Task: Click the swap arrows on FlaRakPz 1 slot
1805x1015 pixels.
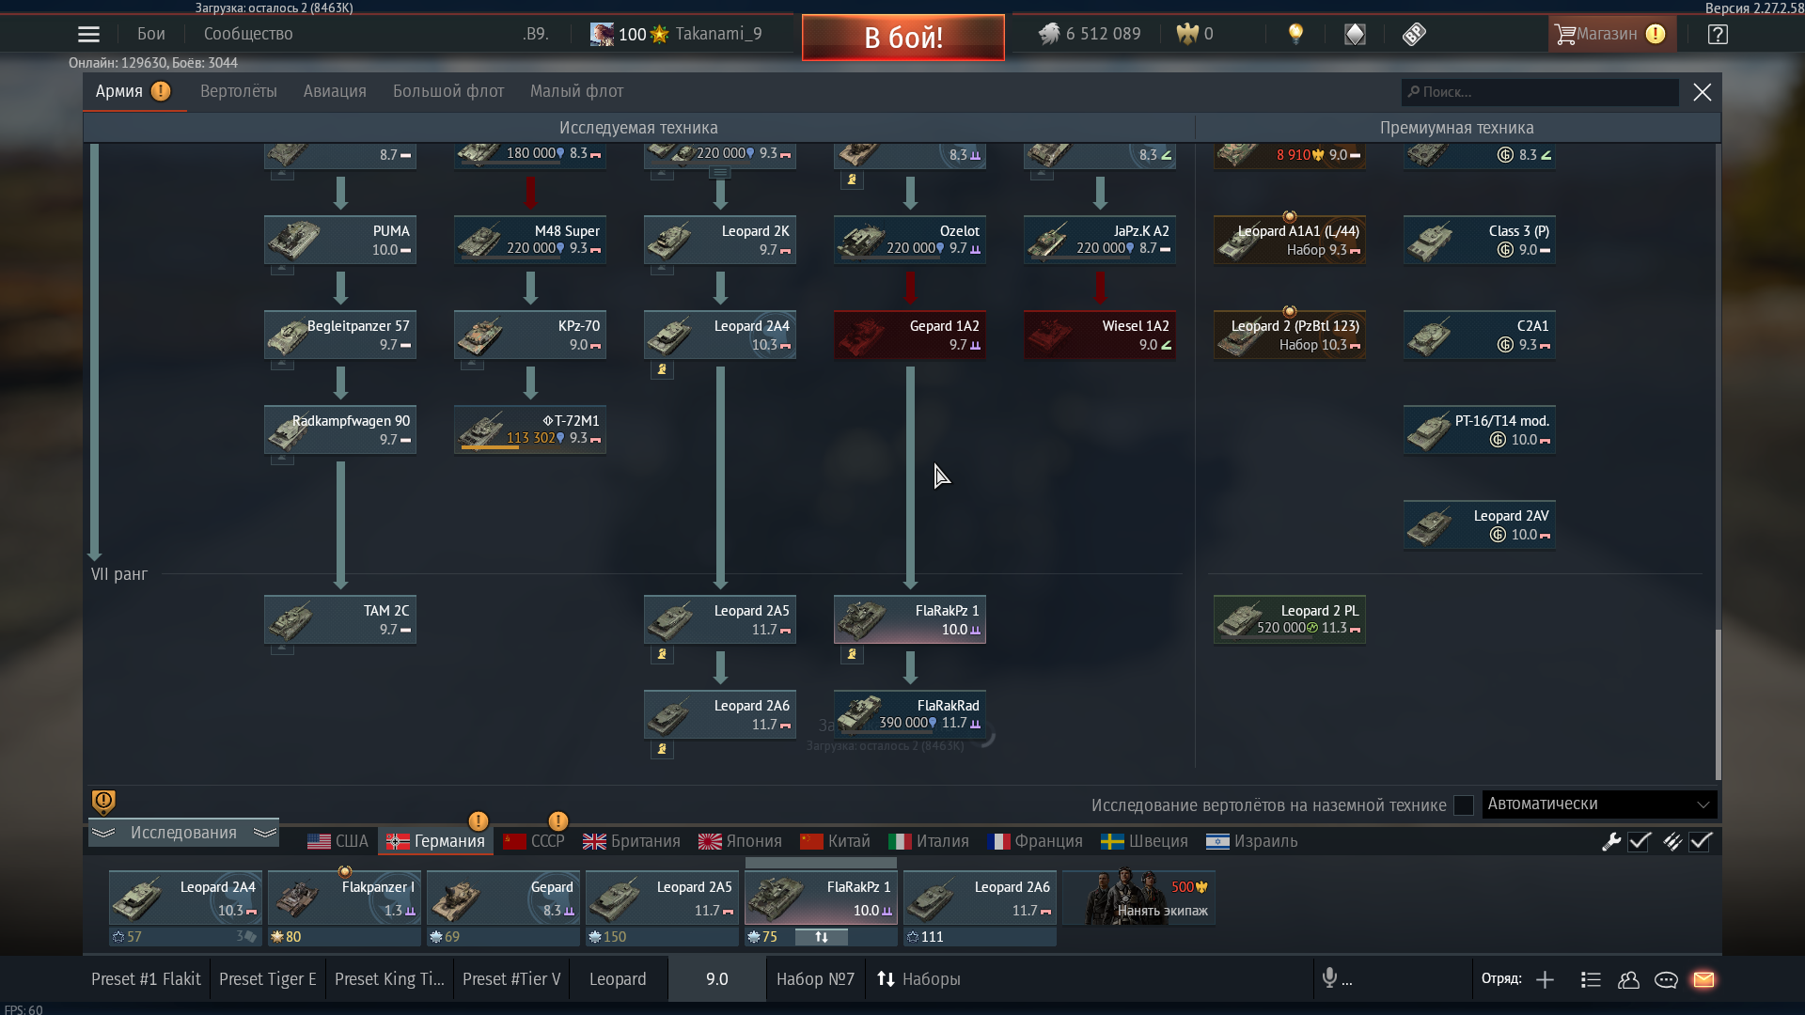Action: pyautogui.click(x=821, y=937)
